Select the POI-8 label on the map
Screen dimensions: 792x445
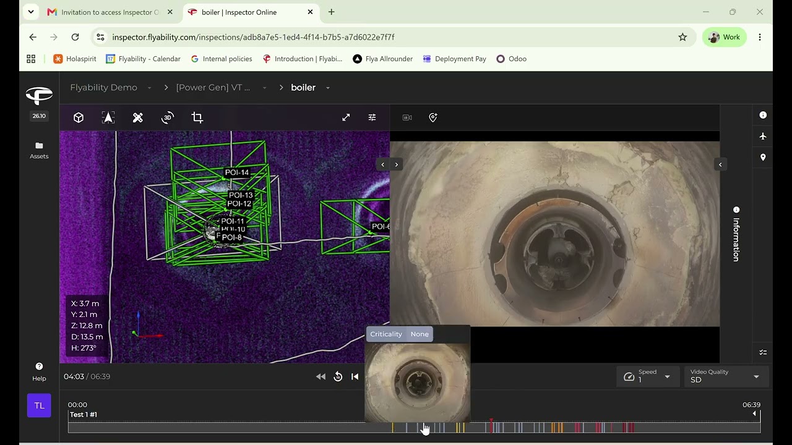[231, 237]
